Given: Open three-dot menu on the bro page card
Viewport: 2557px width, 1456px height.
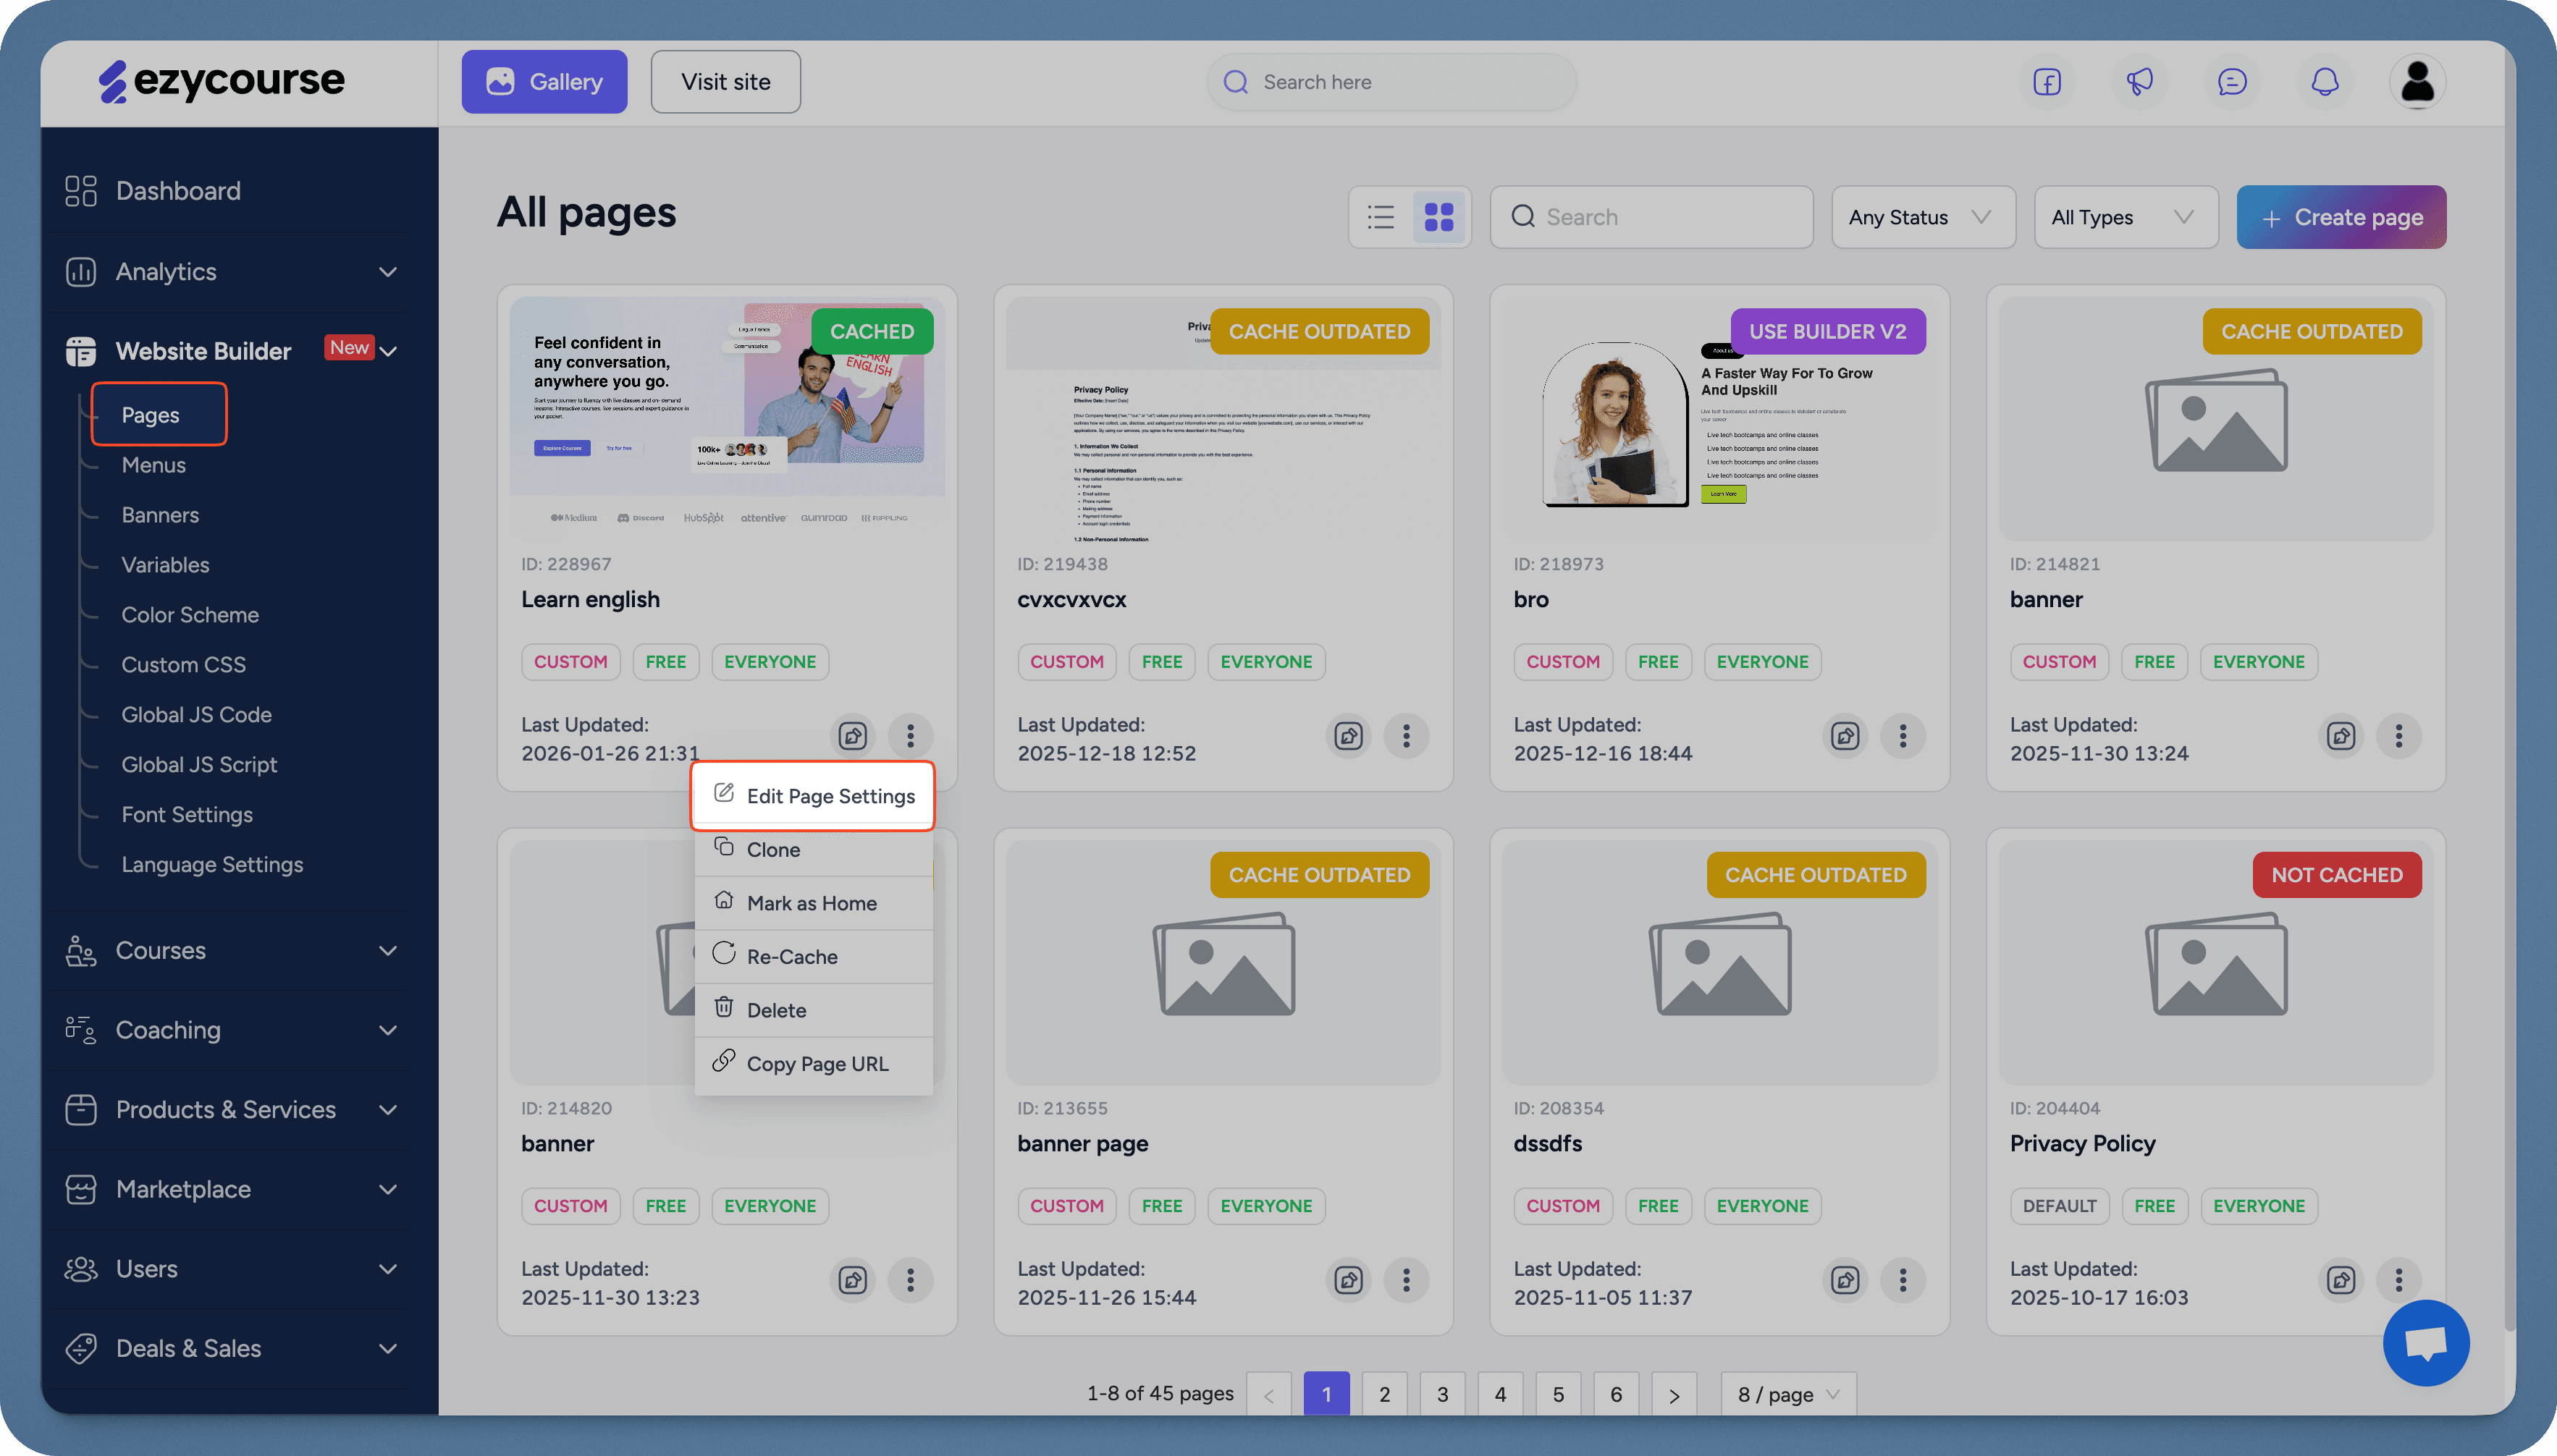Looking at the screenshot, I should tap(1903, 736).
